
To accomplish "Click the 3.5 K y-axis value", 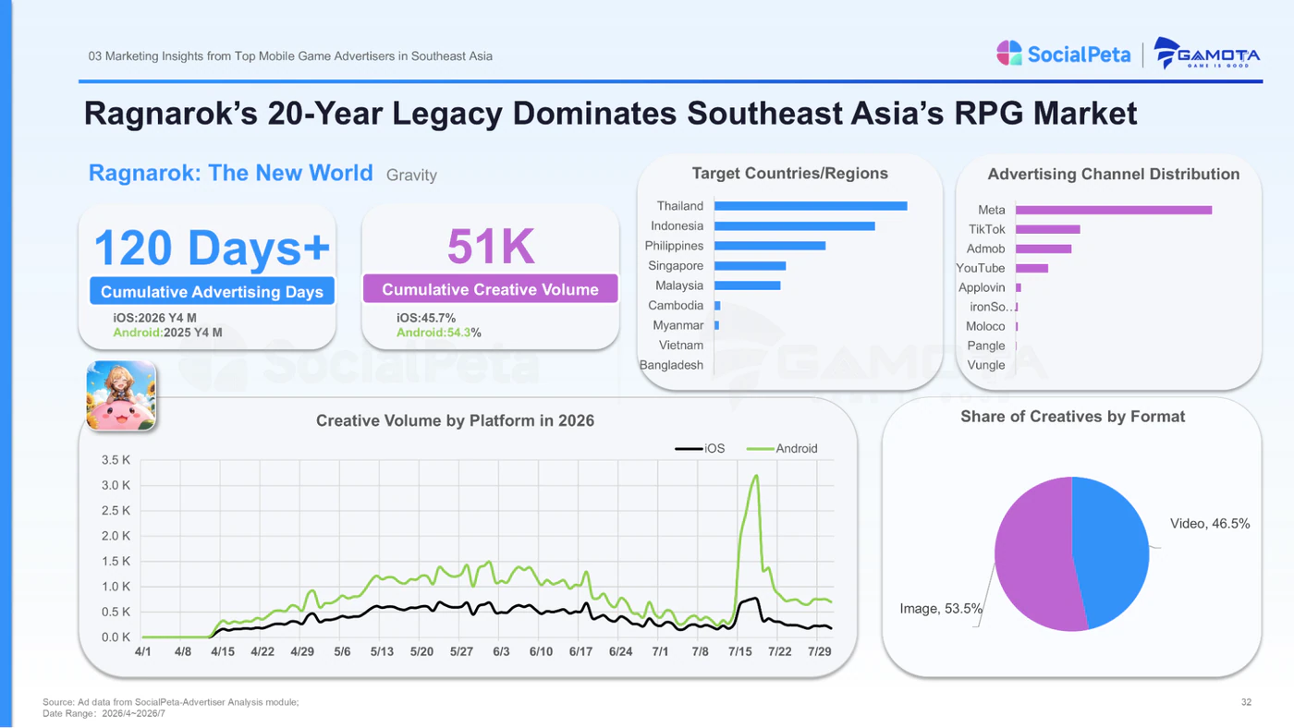I will pyautogui.click(x=116, y=460).
